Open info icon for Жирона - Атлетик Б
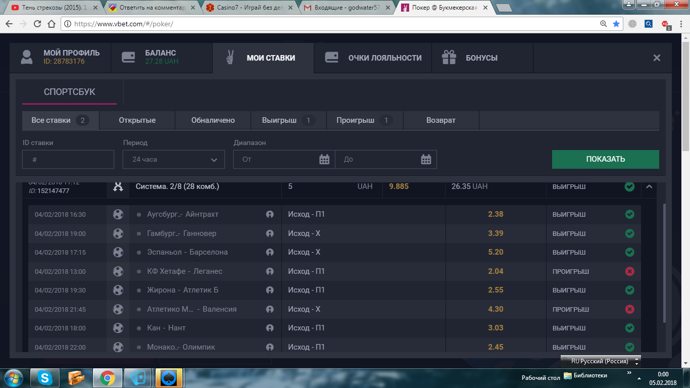 270,290
